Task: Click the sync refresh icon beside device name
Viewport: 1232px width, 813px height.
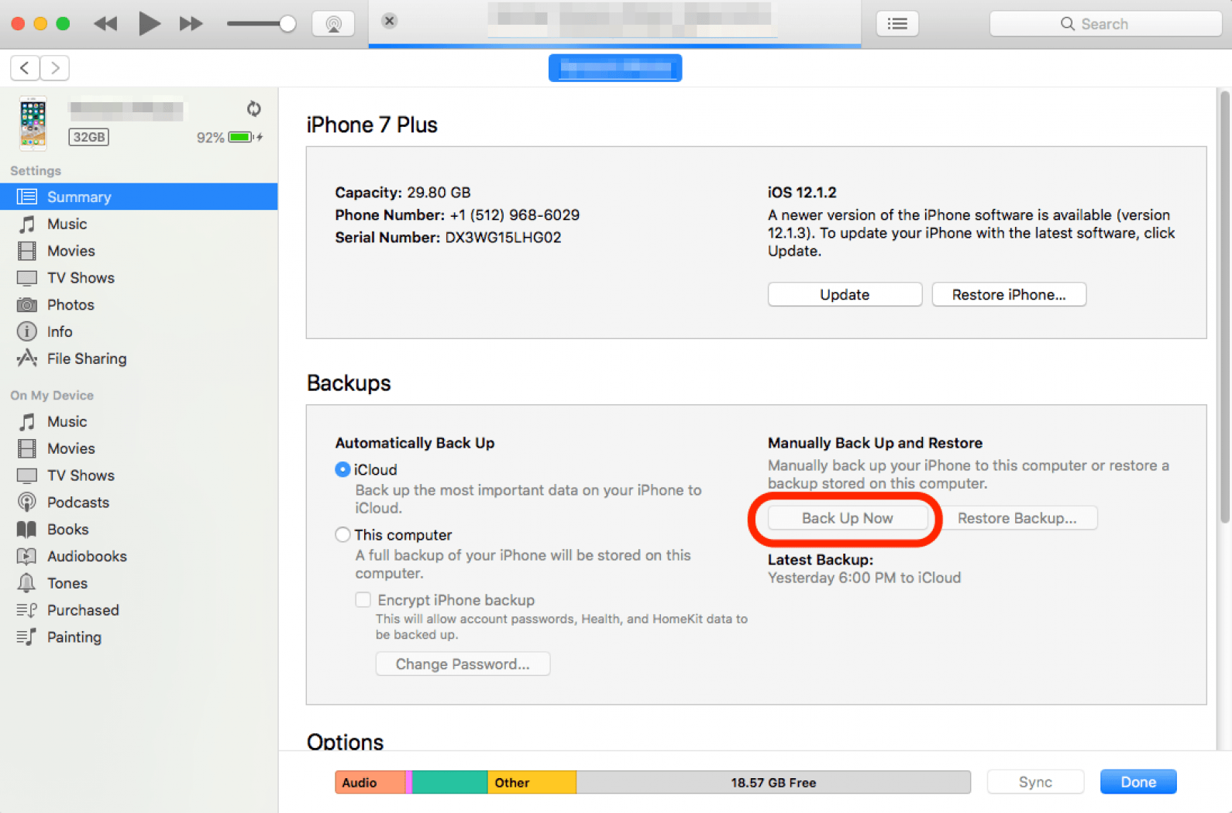Action: point(253,108)
